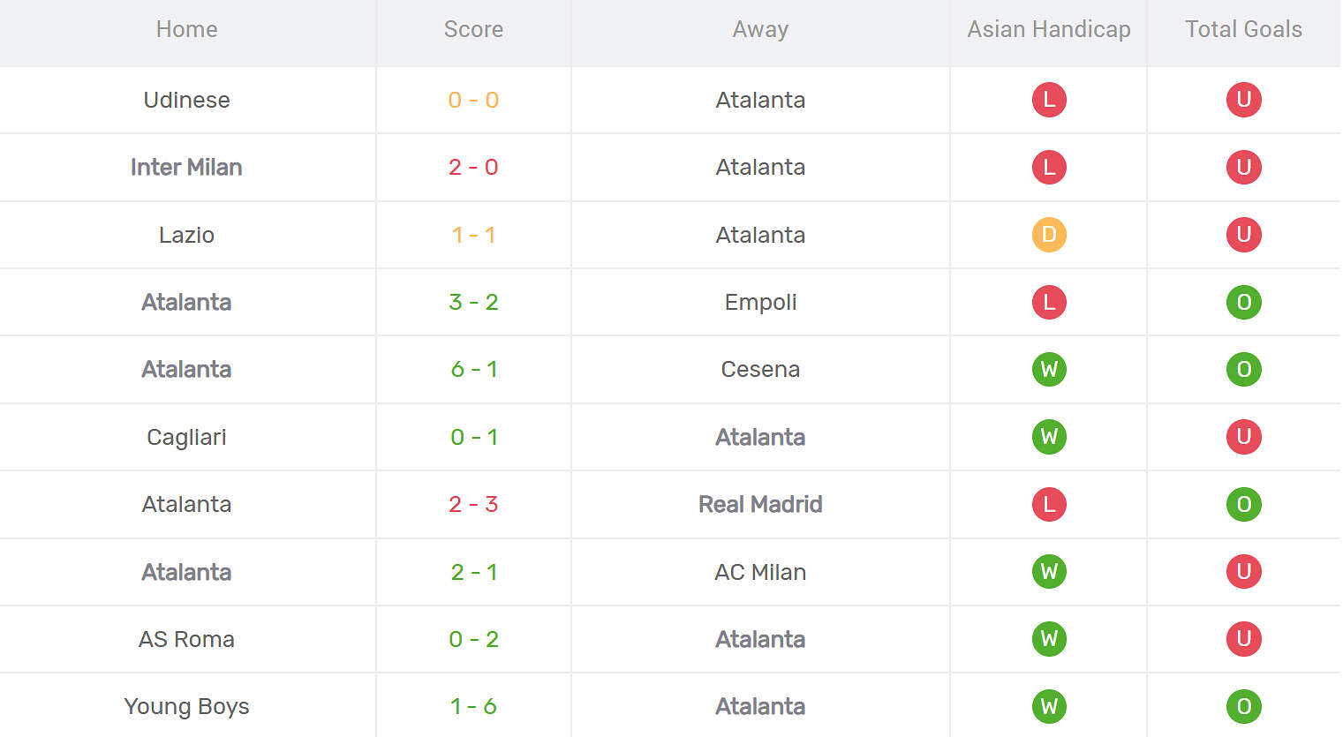The image size is (1343, 737).
Task: Click the 0 - 0 Udinese match score
Action: [473, 100]
